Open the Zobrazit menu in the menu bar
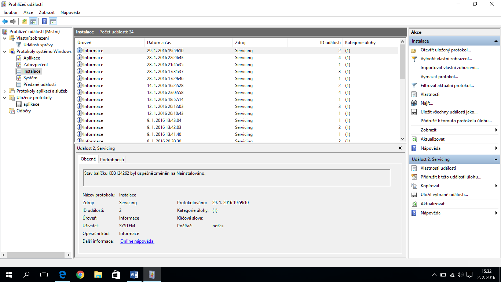The height and width of the screenshot is (282, 501). 47,12
